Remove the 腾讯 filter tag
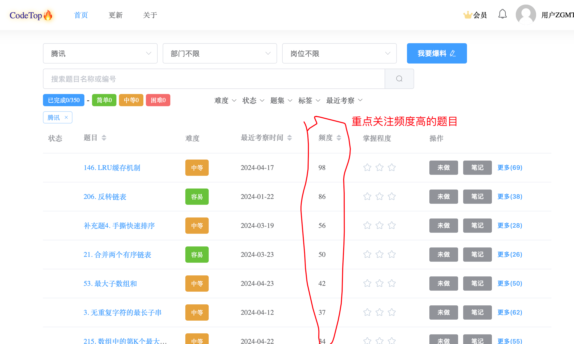Viewport: 574px width, 344px height. point(66,117)
